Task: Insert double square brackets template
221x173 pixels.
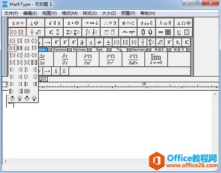Action: tap(34, 63)
